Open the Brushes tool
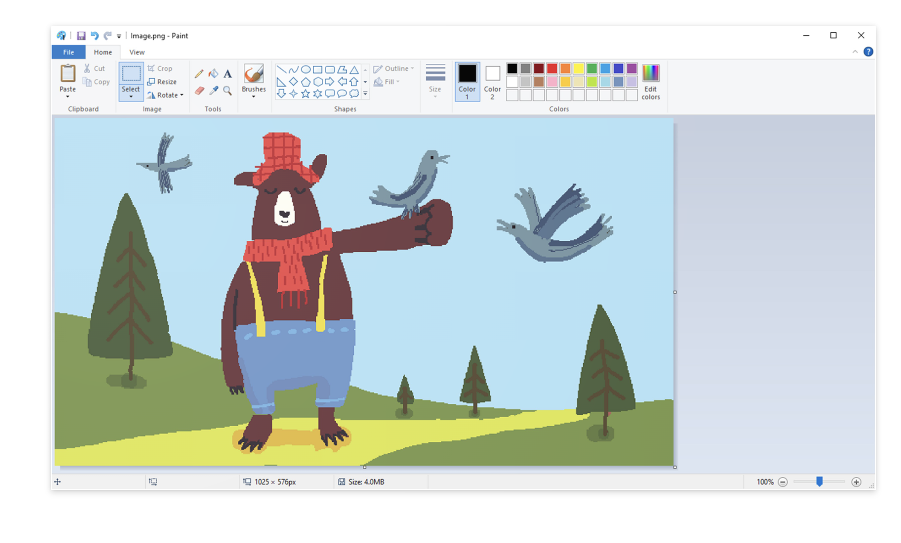The image size is (901, 543). point(253,81)
